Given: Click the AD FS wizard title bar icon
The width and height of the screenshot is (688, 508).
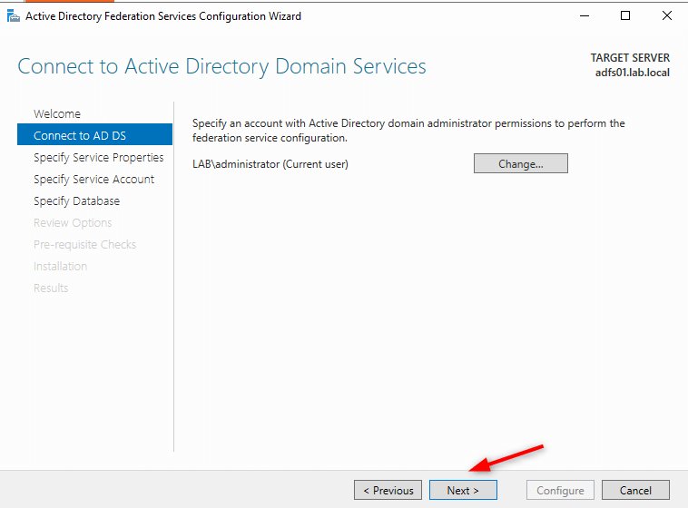Looking at the screenshot, I should coord(14,16).
